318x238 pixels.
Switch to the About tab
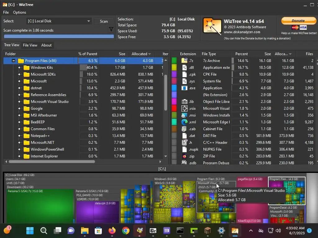[x=47, y=45]
